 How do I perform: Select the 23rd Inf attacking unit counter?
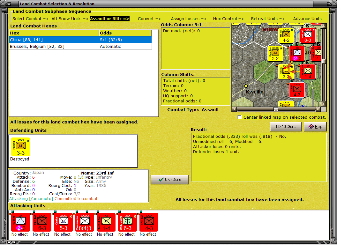pos(42,222)
